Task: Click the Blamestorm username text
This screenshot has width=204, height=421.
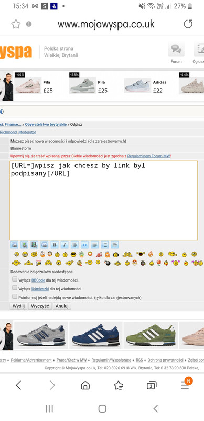Action: click(x=20, y=148)
